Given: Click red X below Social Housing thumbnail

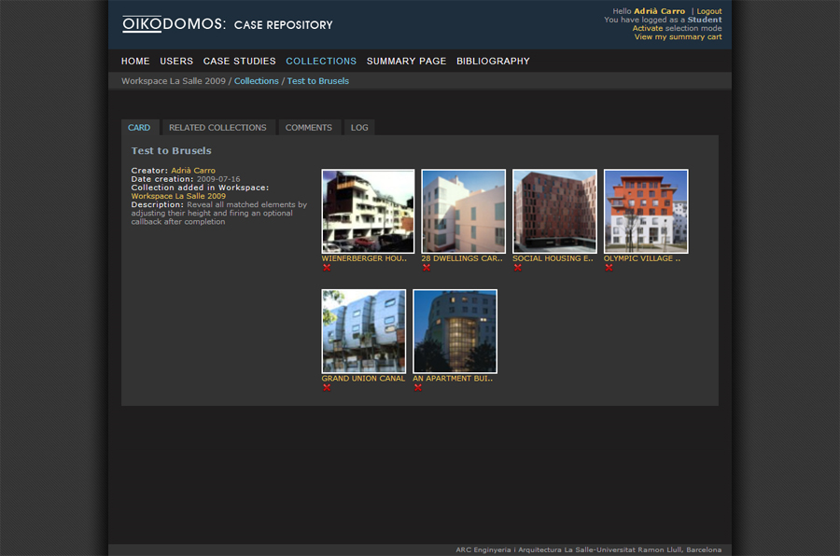Looking at the screenshot, I should click(518, 268).
